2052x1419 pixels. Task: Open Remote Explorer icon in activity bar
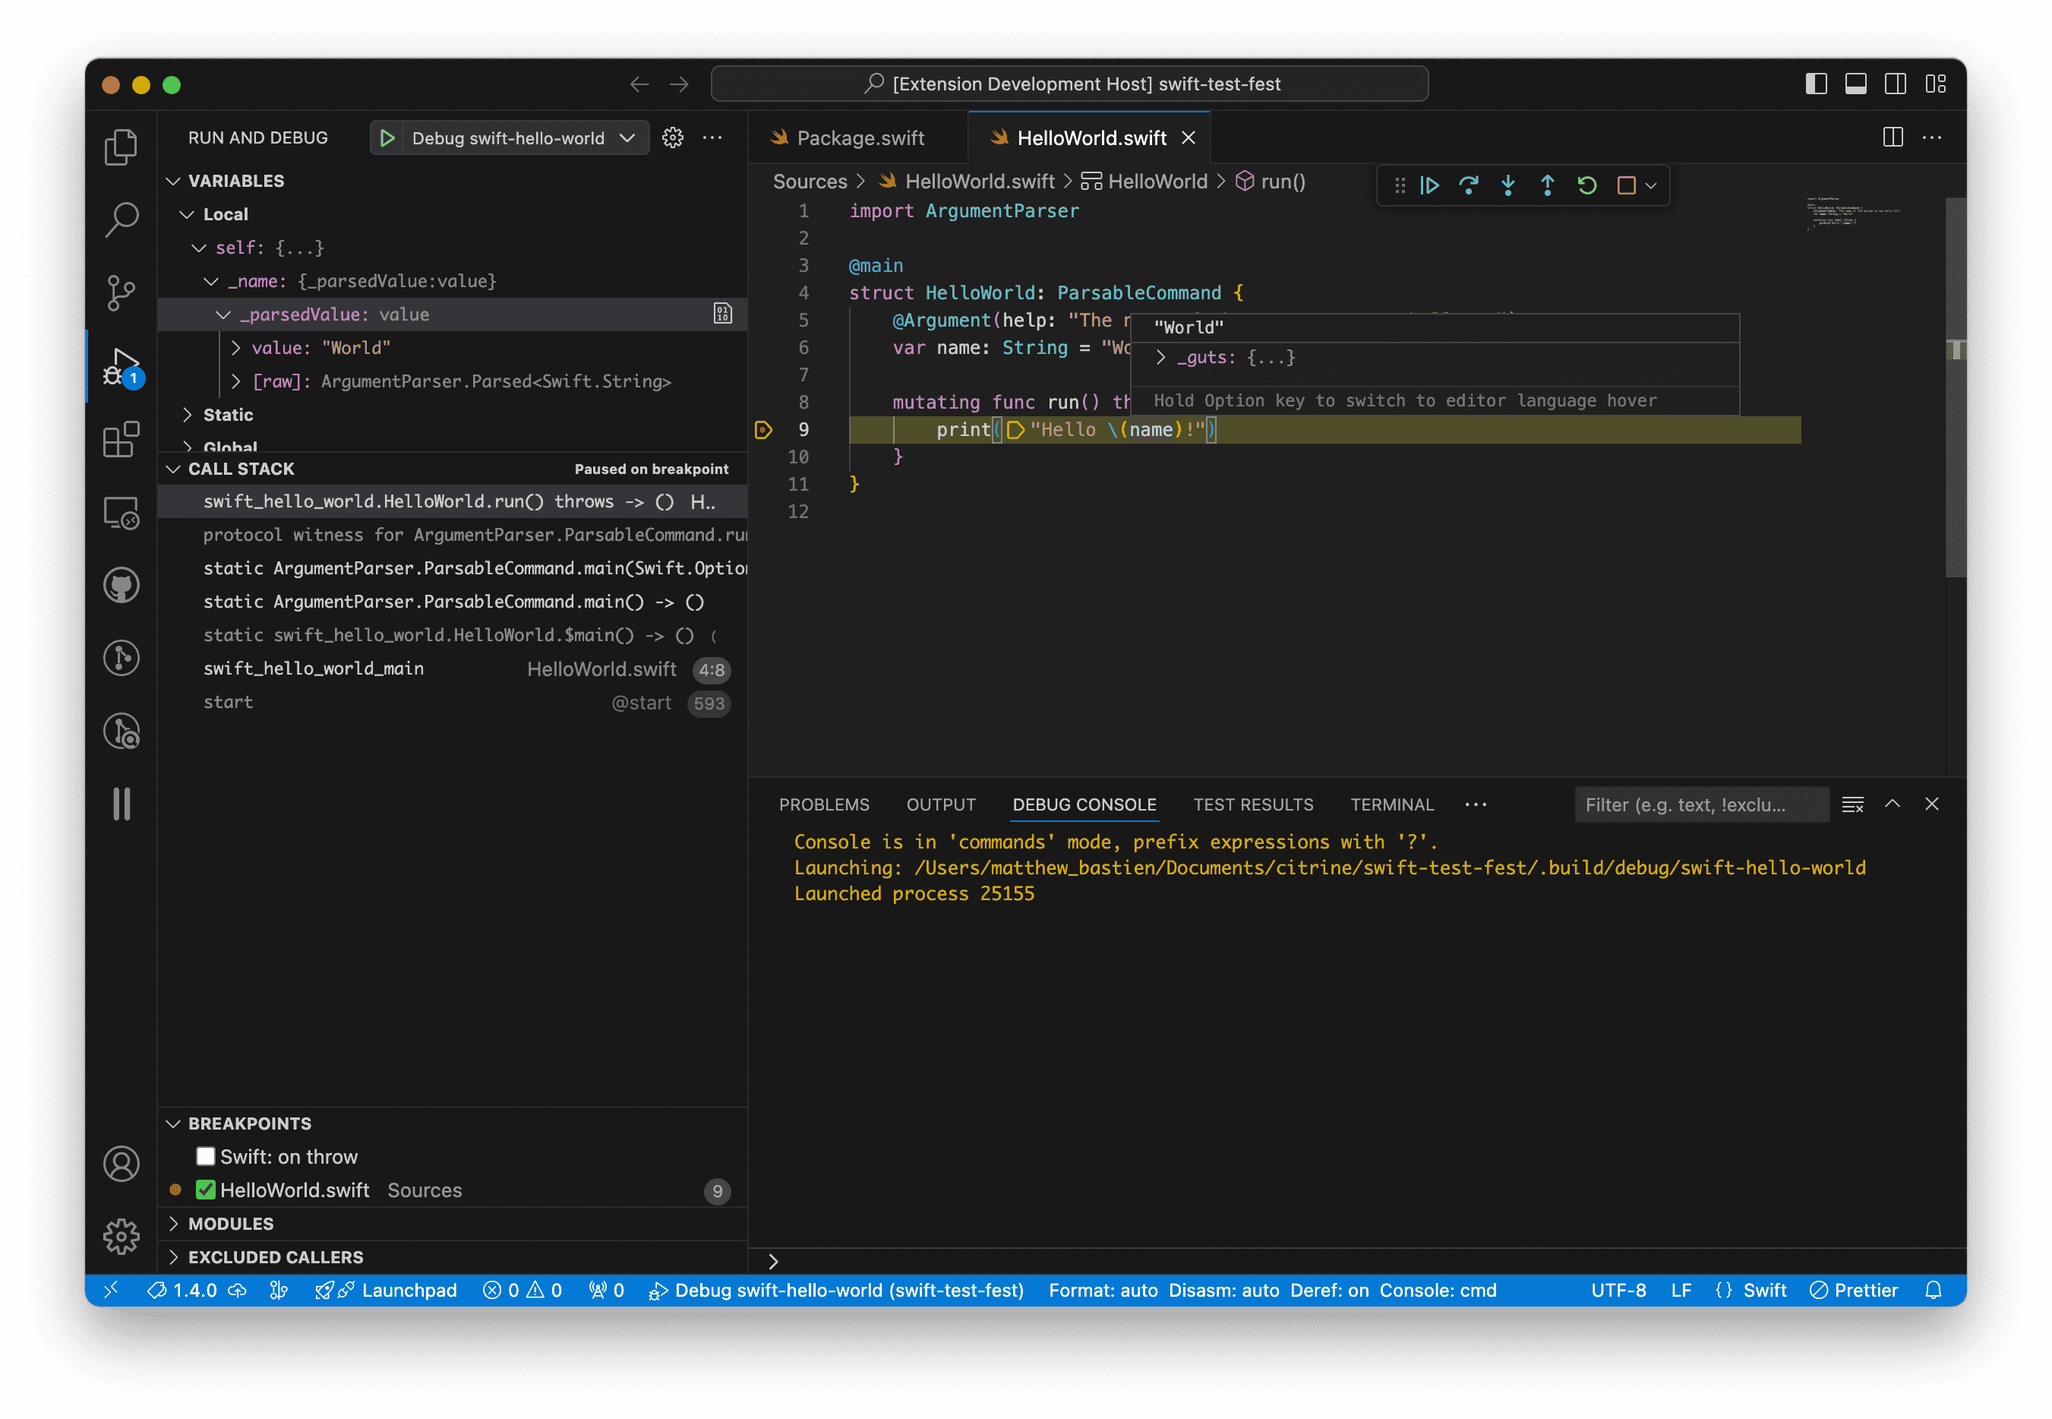point(121,513)
